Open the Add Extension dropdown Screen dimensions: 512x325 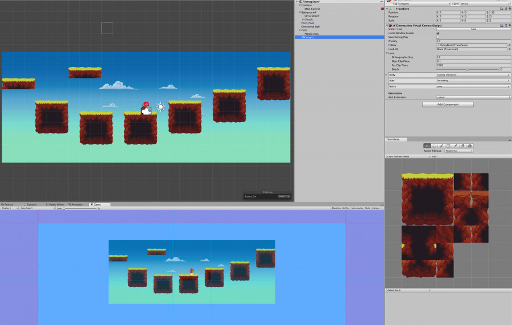point(473,97)
